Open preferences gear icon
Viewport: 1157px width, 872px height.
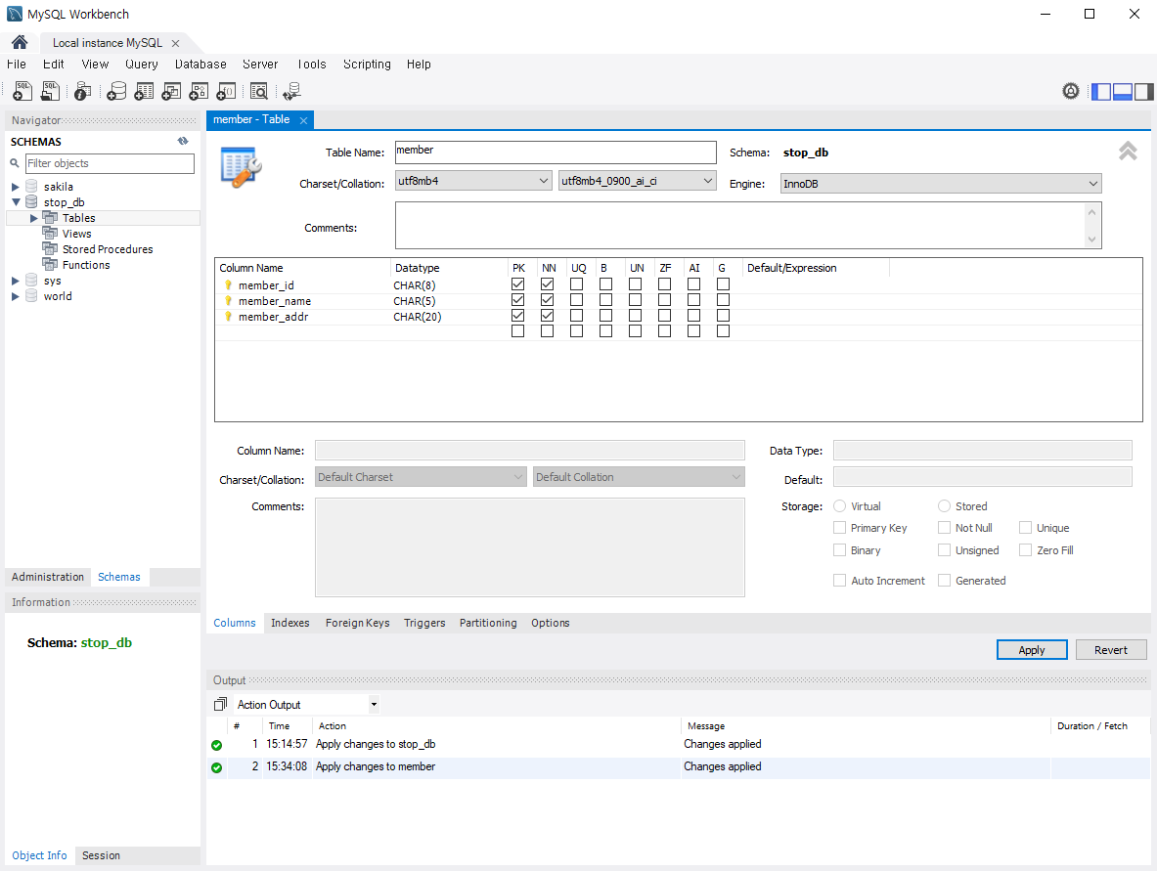coord(1071,91)
